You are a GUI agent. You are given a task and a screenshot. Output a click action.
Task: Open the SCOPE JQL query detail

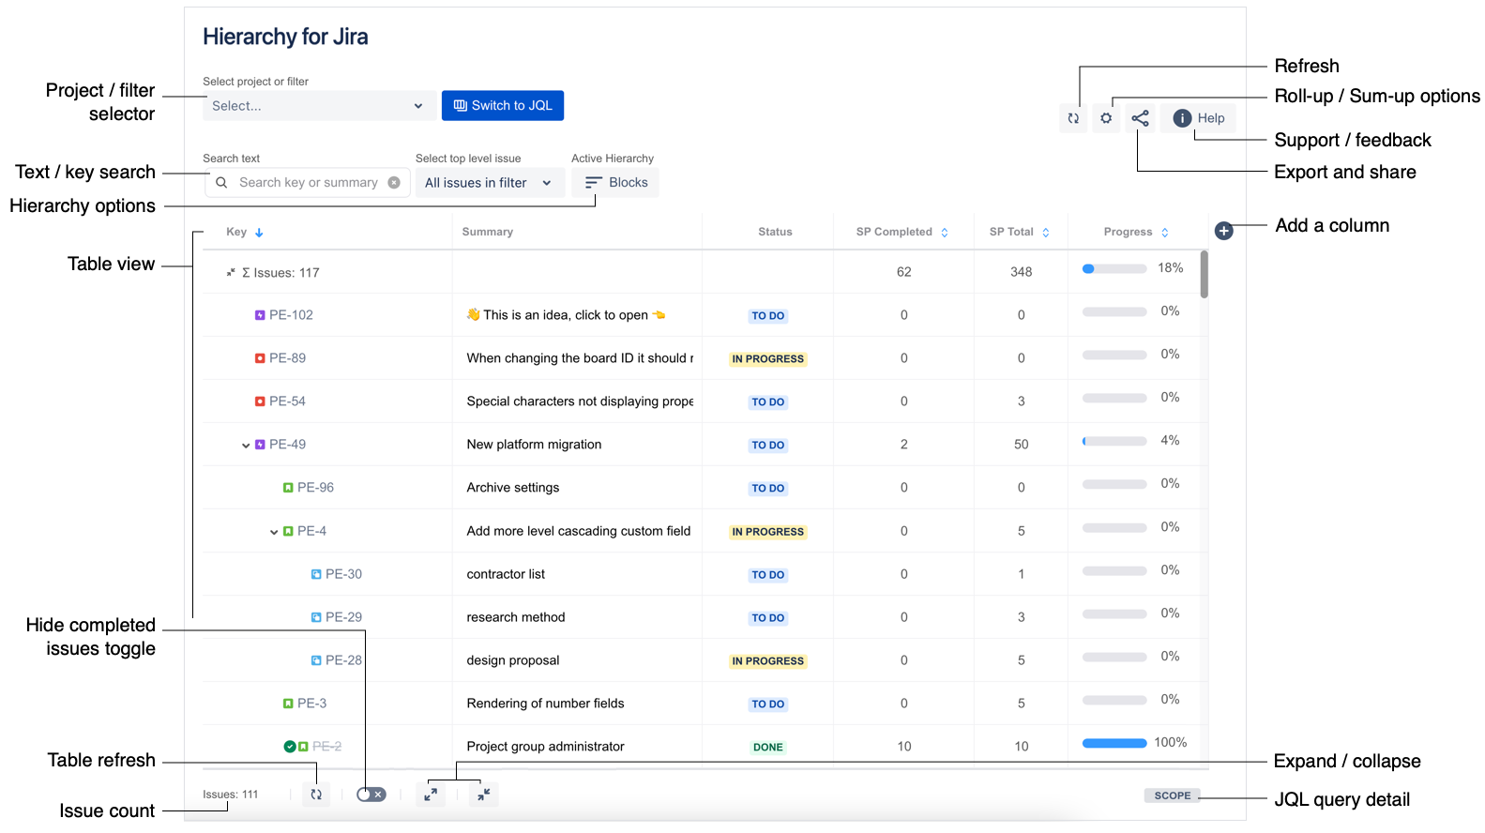coord(1172,795)
